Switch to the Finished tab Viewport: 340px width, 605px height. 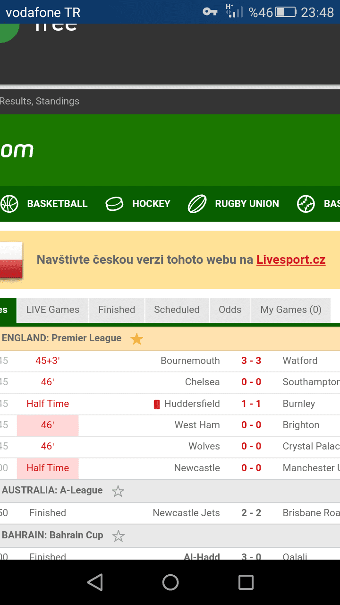(x=117, y=310)
